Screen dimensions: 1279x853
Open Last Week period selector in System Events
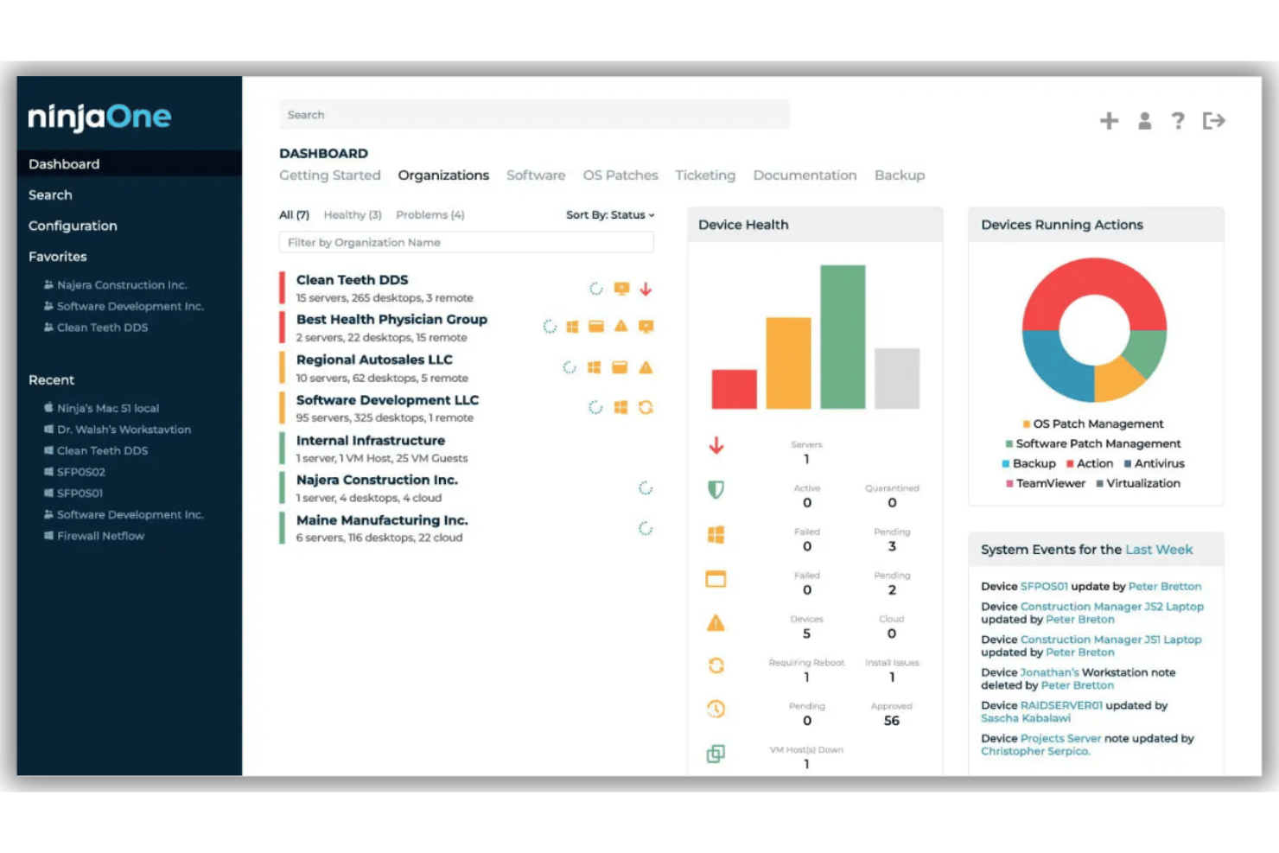point(1159,550)
